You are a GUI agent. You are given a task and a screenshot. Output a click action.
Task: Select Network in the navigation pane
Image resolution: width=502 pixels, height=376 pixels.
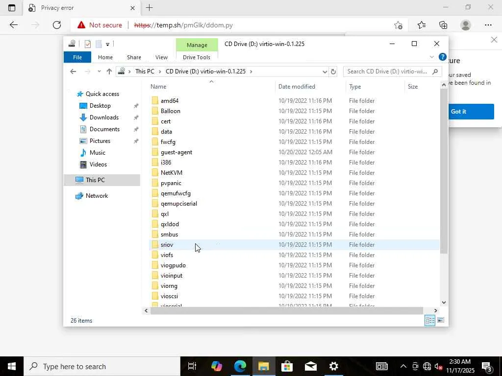(97, 196)
